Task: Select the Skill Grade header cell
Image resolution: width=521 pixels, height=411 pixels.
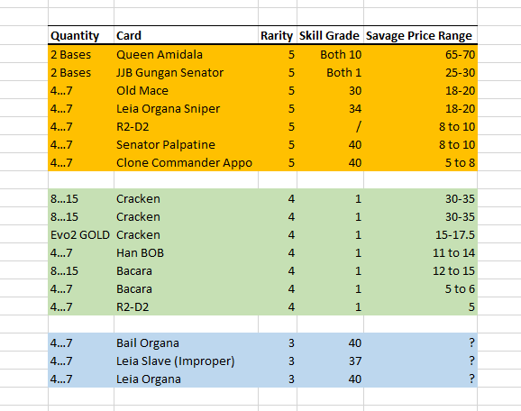Action: (x=330, y=35)
